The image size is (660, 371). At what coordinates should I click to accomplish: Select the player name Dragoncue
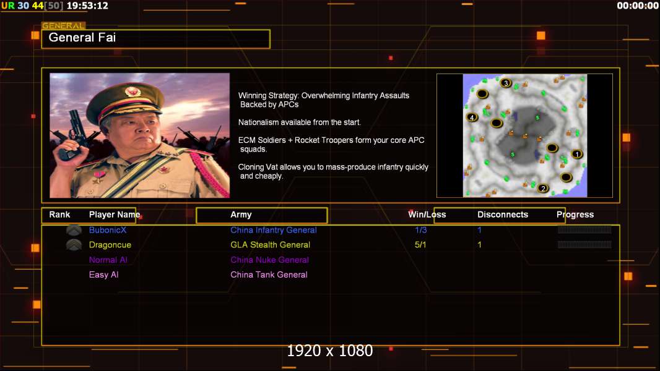(110, 245)
